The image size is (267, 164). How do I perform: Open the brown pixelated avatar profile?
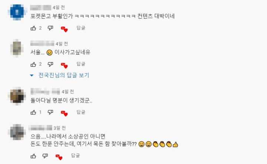click(17, 96)
